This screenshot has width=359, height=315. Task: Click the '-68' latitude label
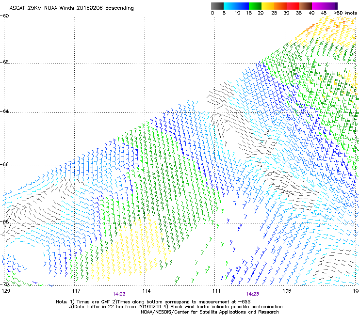4,221
